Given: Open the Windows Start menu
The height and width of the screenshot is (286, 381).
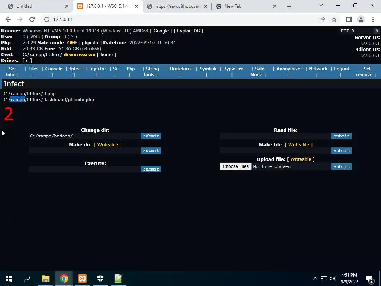Looking at the screenshot, I should 9,279.
